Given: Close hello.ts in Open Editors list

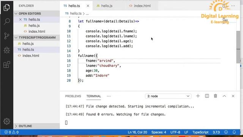Looking at the screenshot, I should coord(20,19).
